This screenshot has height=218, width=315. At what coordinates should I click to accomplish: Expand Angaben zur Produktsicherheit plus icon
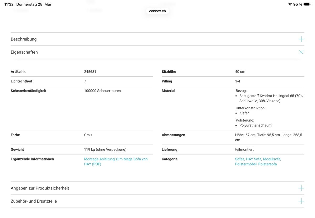pos(301,188)
